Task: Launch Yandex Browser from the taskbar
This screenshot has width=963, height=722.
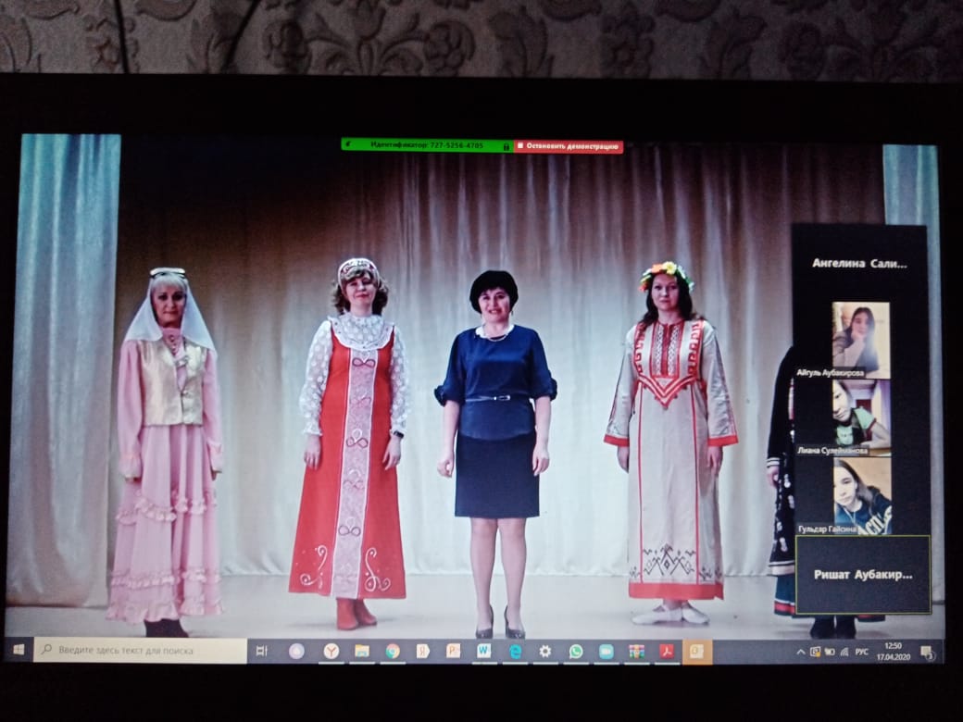Action: 331,651
